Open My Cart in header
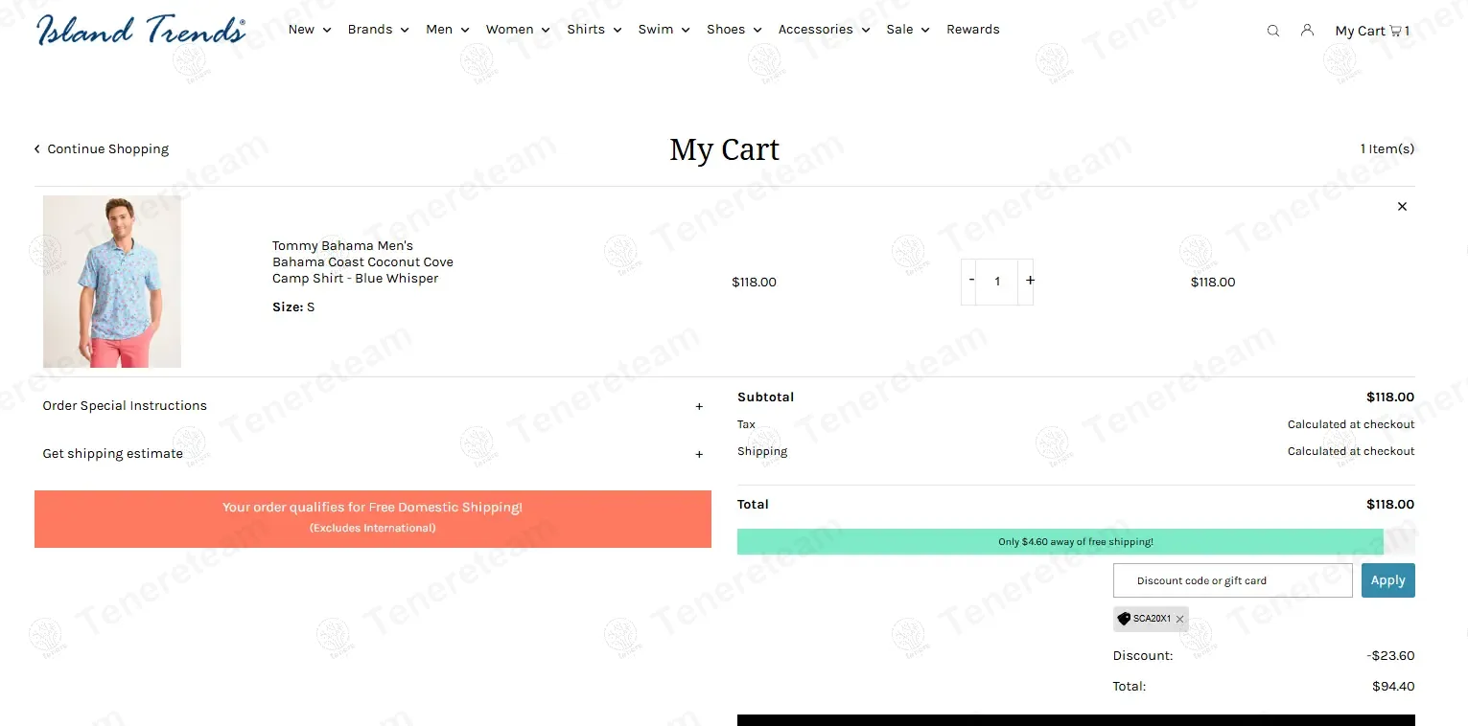 pos(1372,31)
